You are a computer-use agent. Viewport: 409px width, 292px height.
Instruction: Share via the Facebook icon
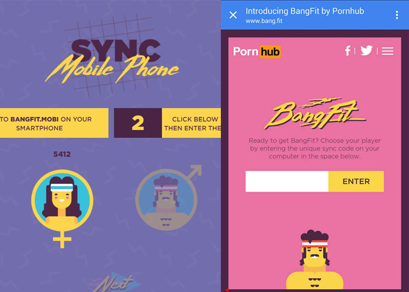pos(348,51)
